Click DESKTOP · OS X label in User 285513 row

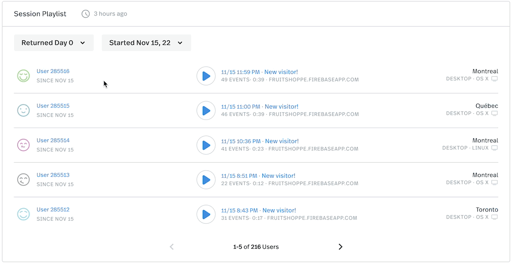(x=468, y=183)
